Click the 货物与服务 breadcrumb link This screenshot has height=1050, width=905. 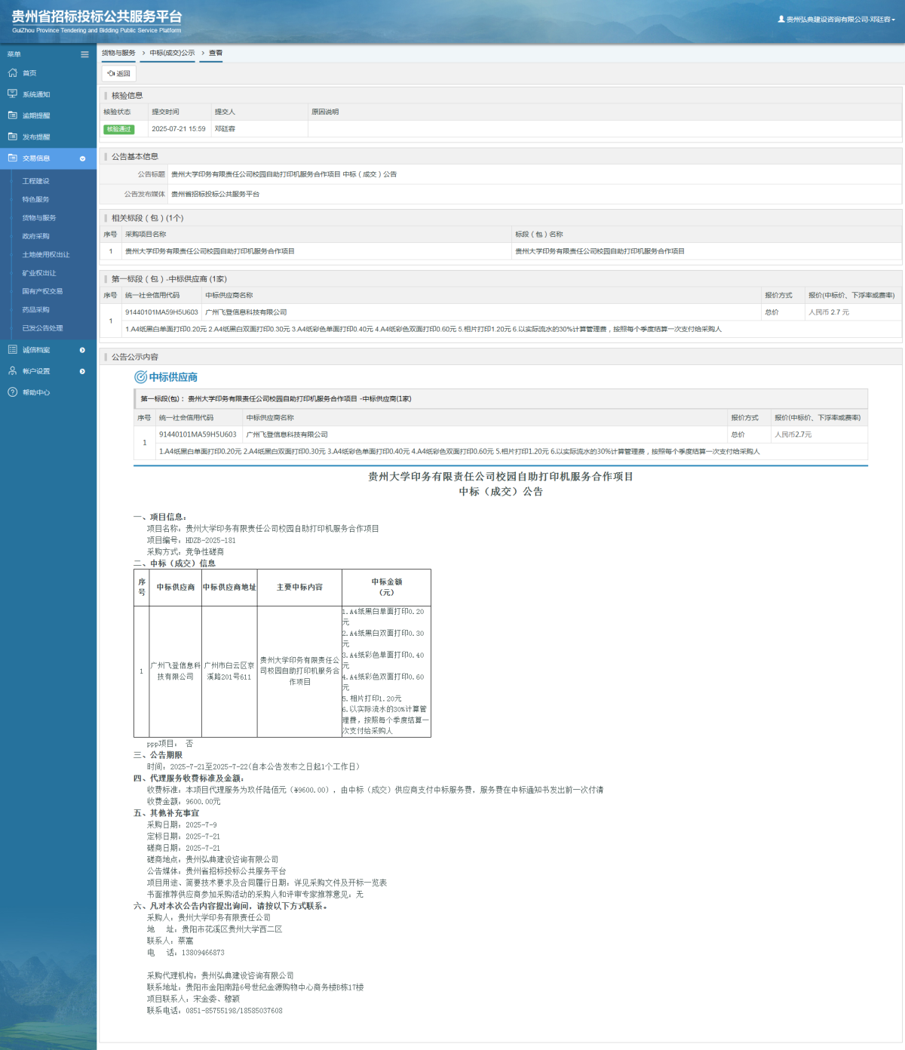118,53
